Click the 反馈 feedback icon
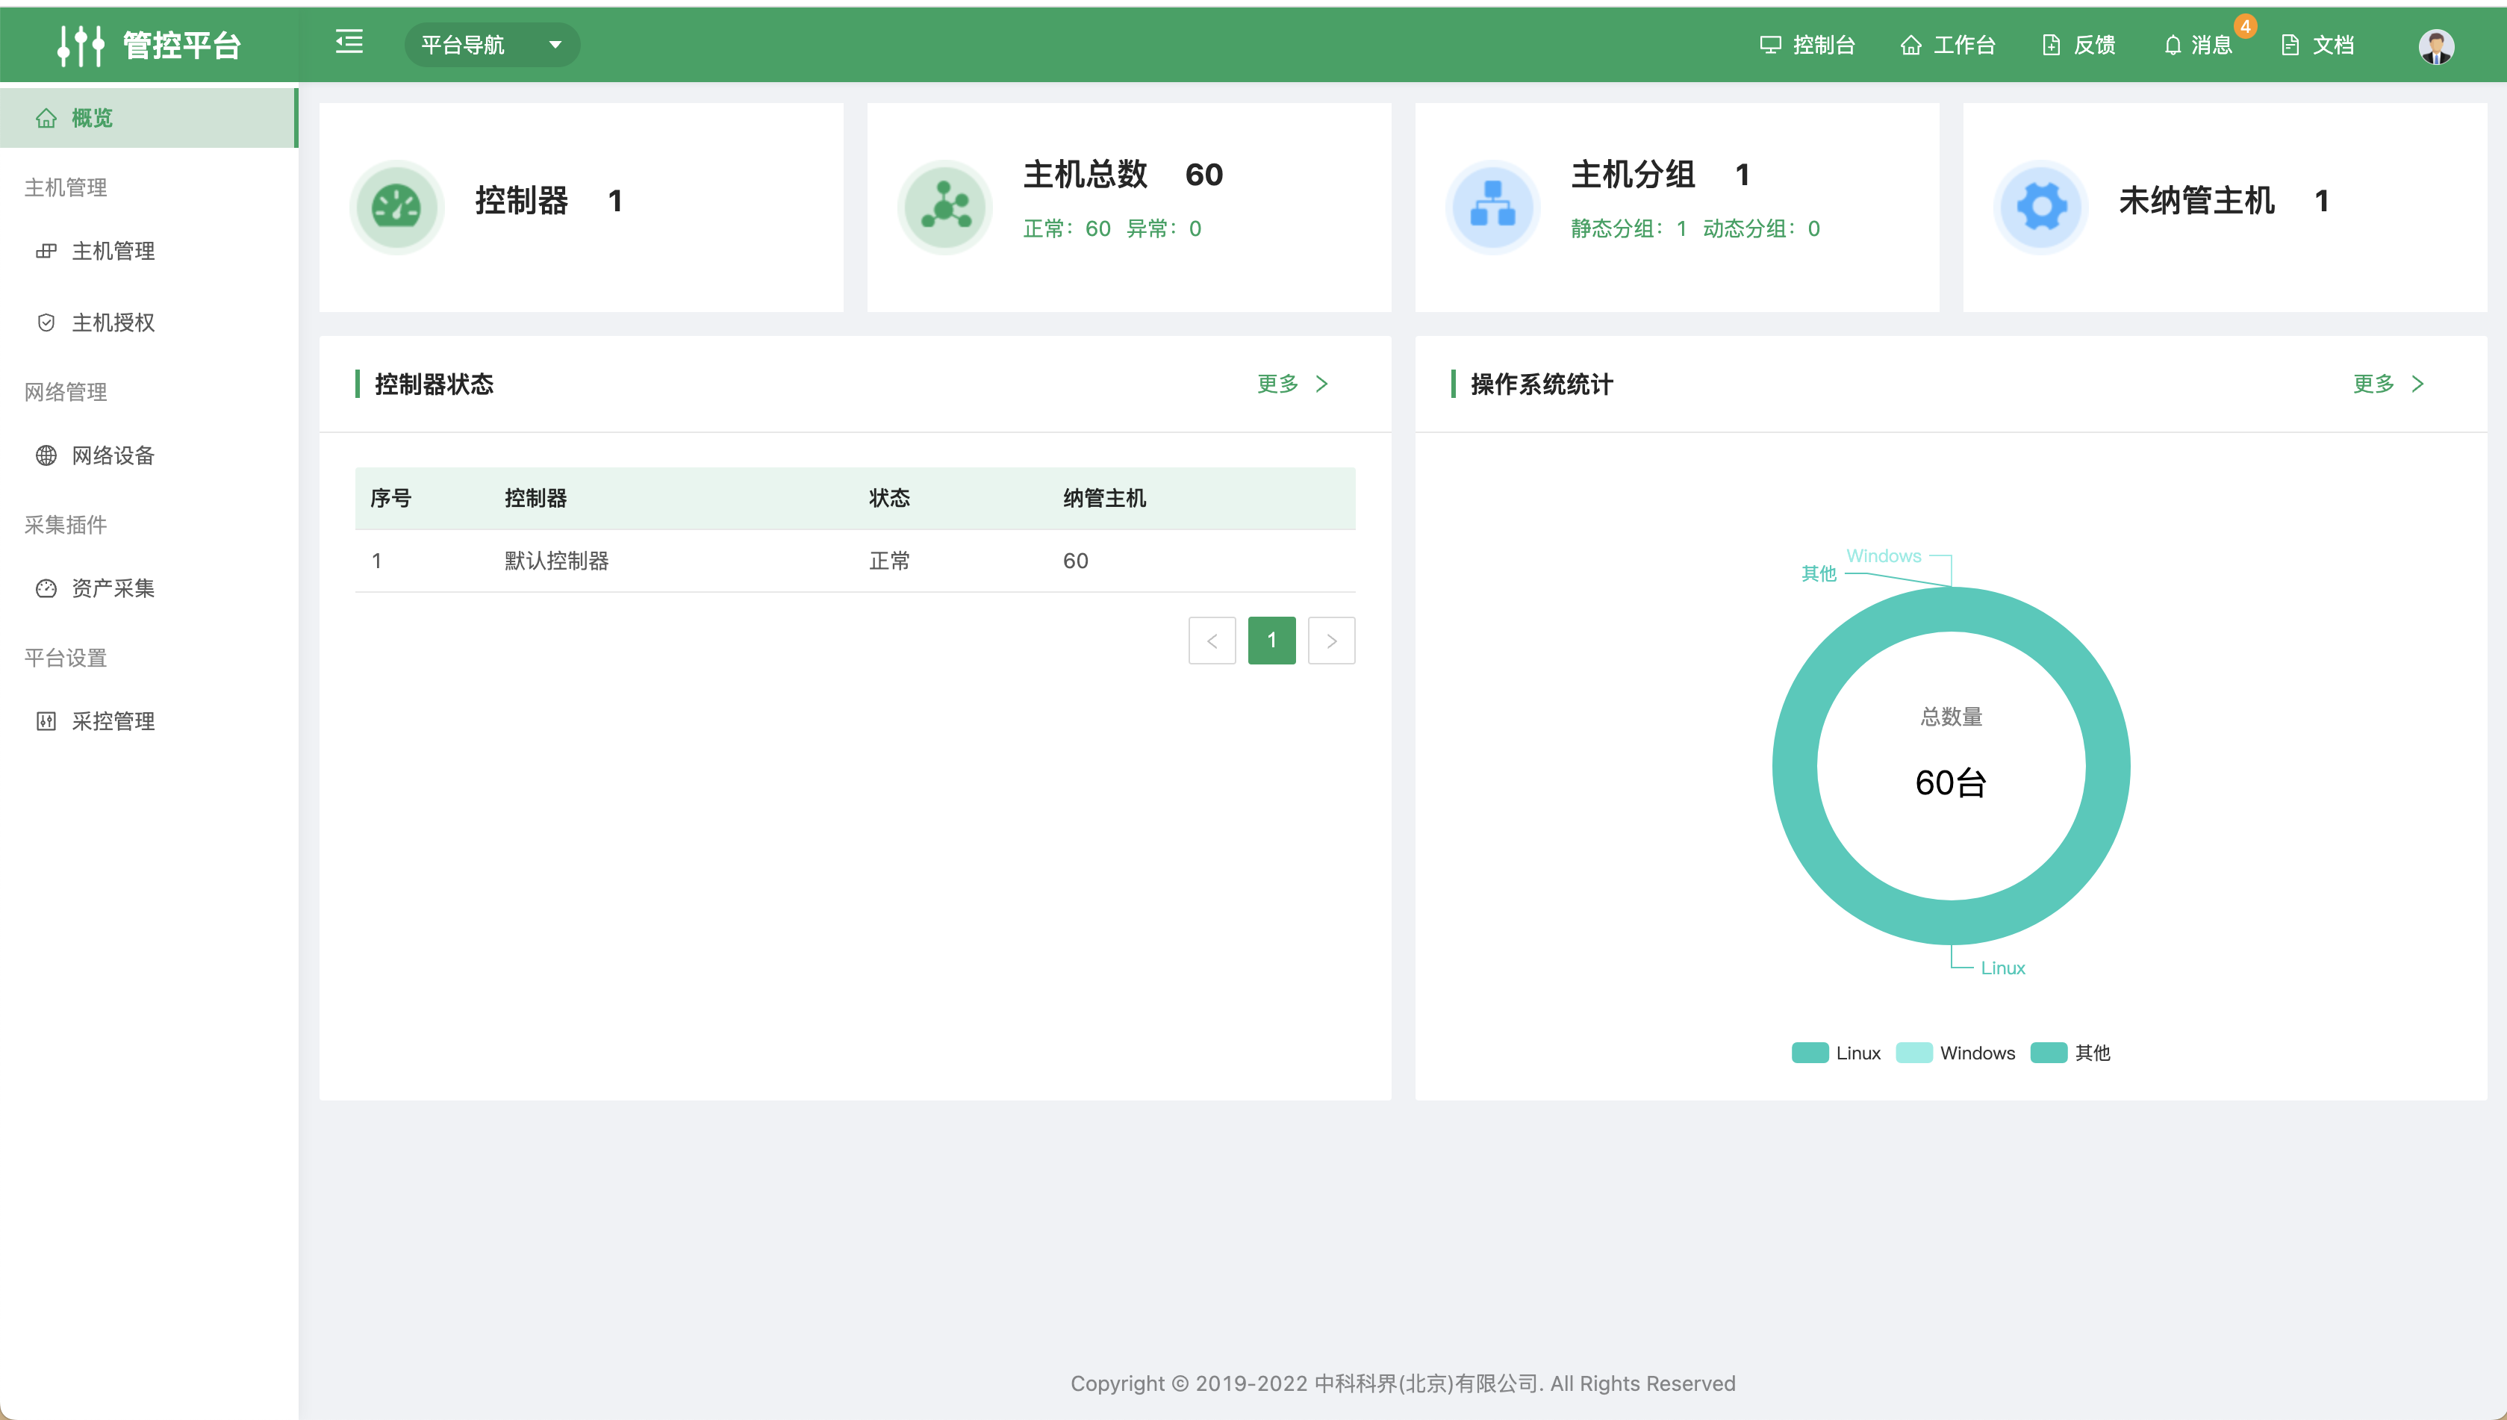The width and height of the screenshot is (2507, 1420). [x=2052, y=45]
